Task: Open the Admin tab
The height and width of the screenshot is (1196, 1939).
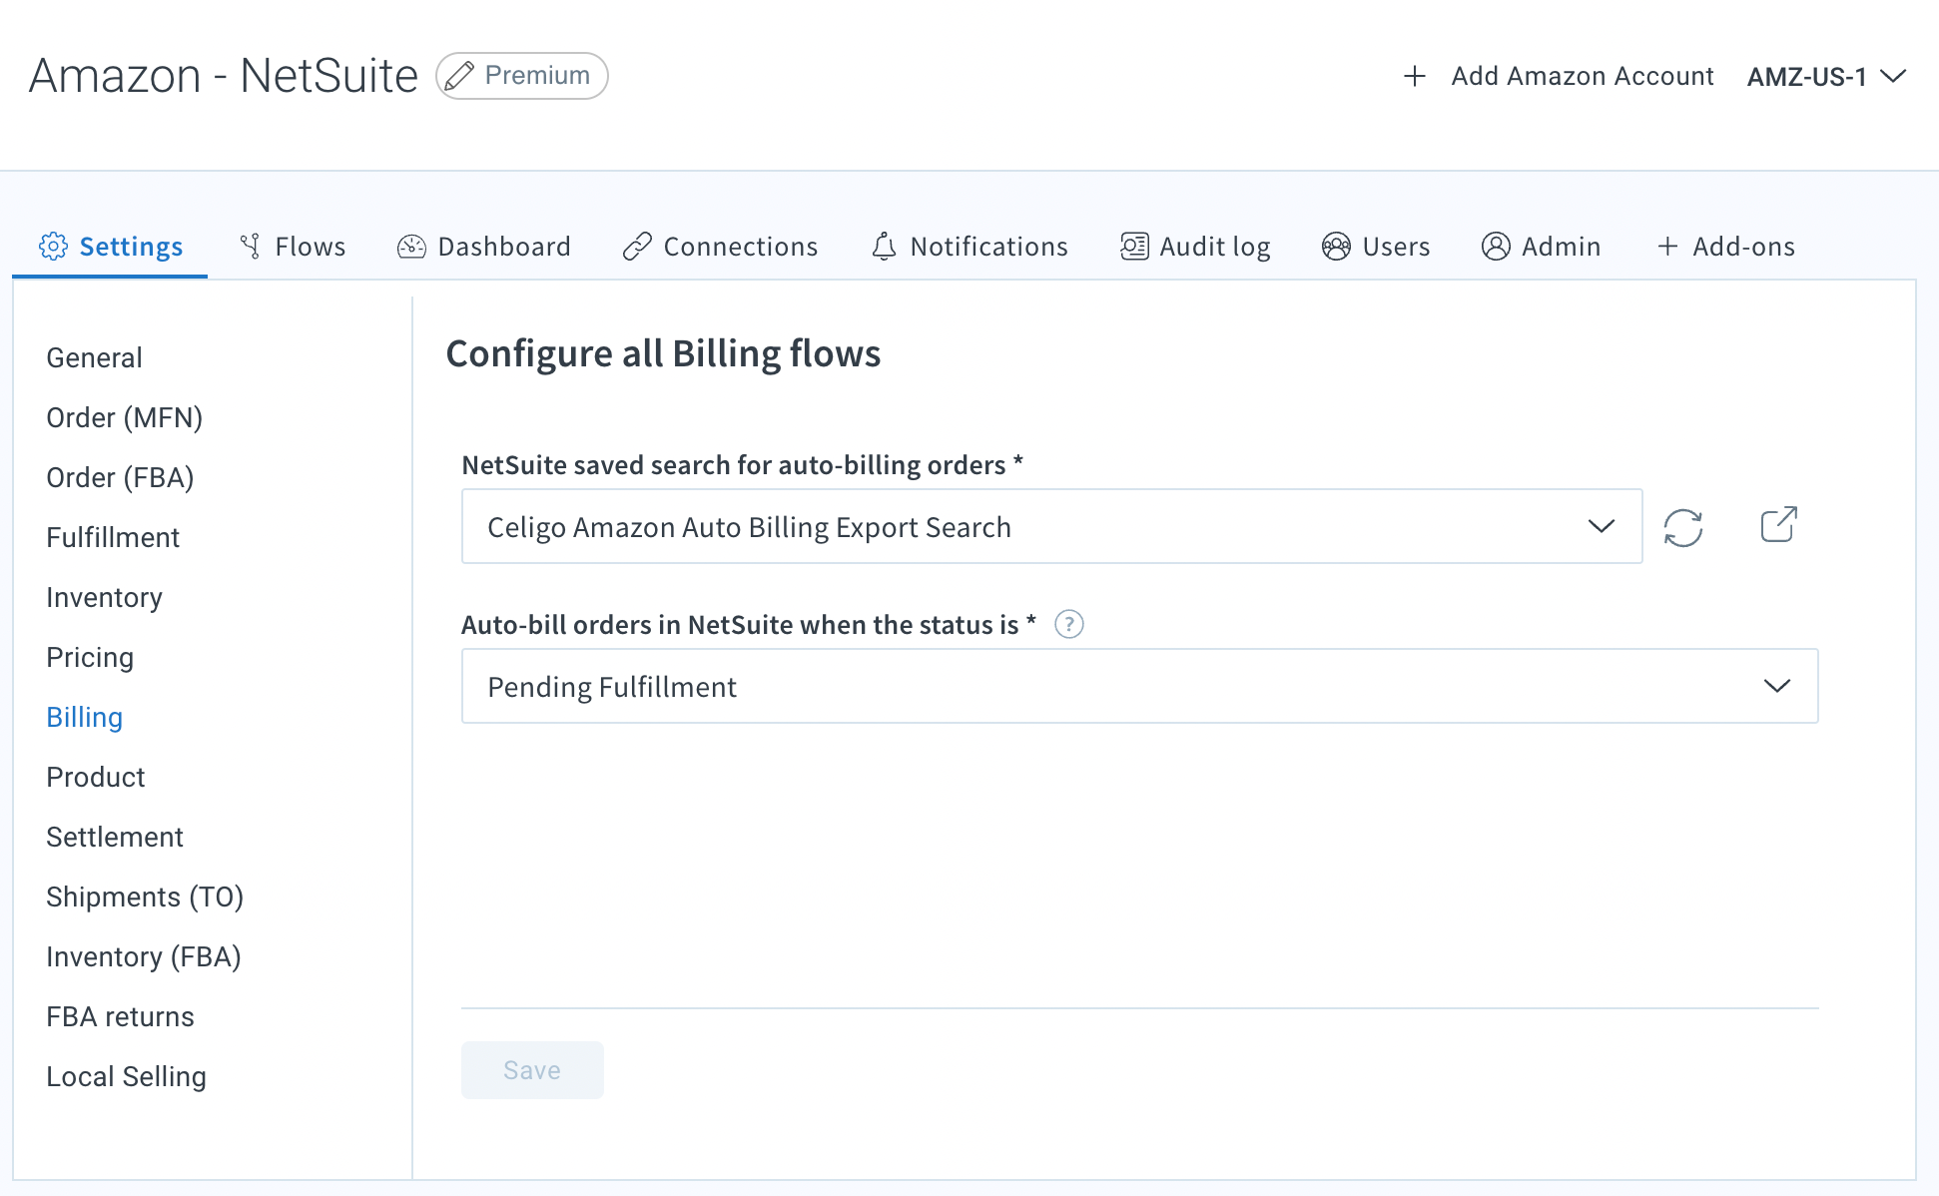Action: click(x=1542, y=247)
